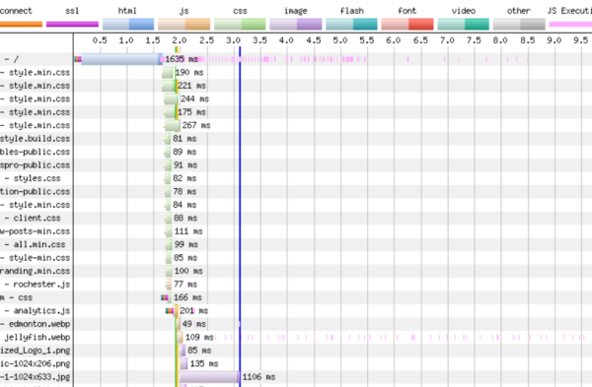592x387 pixels.
Task: Click the font legend color swatch
Action: click(407, 24)
